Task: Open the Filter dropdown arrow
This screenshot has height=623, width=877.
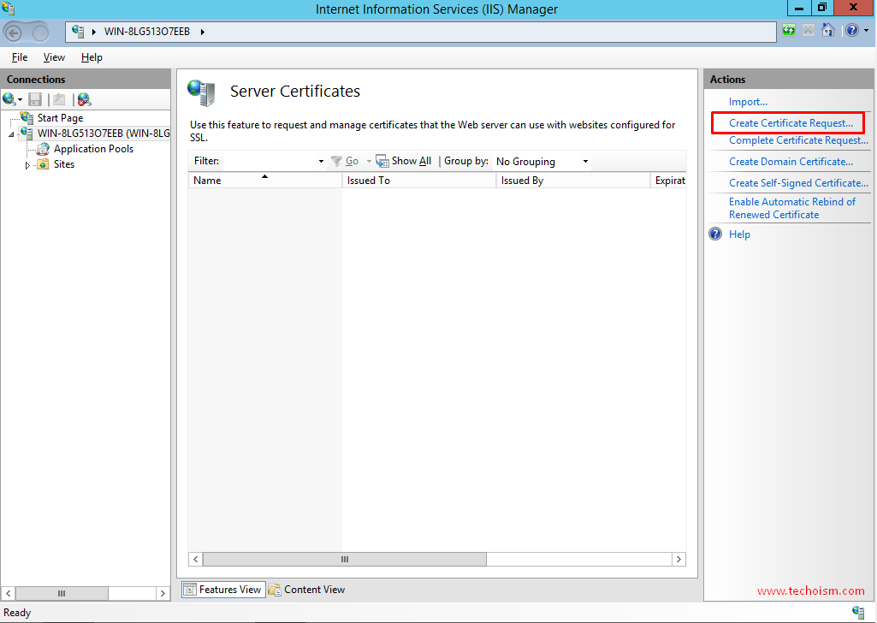Action: pyautogui.click(x=321, y=161)
